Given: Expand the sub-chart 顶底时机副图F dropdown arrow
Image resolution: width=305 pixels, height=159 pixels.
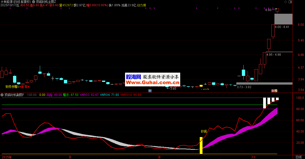Looking at the screenshot, I should tap(2, 95).
